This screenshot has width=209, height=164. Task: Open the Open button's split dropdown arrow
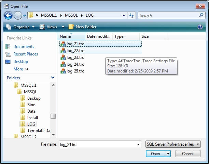coord(168,154)
